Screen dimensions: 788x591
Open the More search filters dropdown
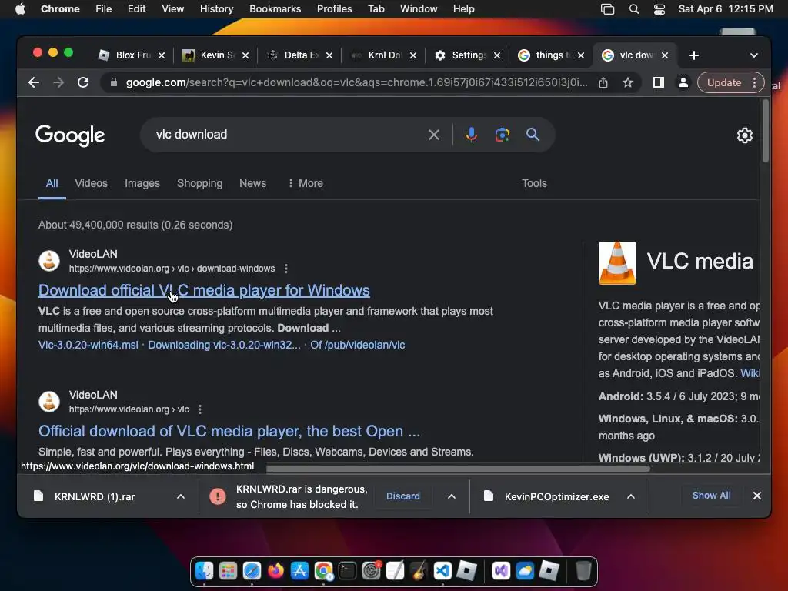[306, 183]
